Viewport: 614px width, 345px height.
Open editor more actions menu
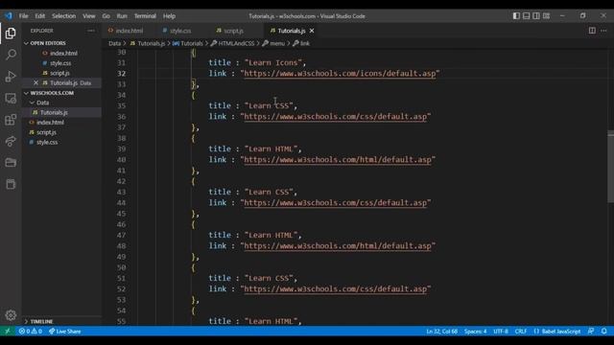(603, 31)
